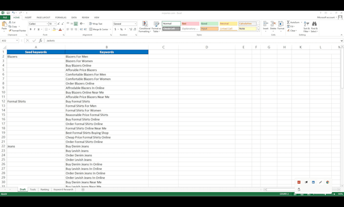Switch to the DATA tab
This screenshot has height=207, width=344.
click(x=74, y=17)
